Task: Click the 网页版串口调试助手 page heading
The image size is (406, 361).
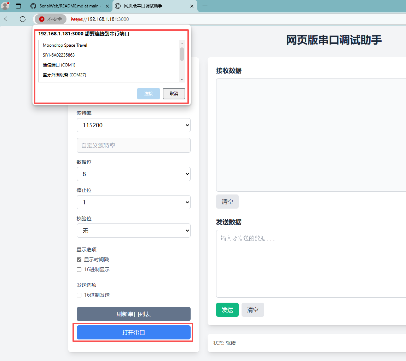Action: click(x=334, y=40)
